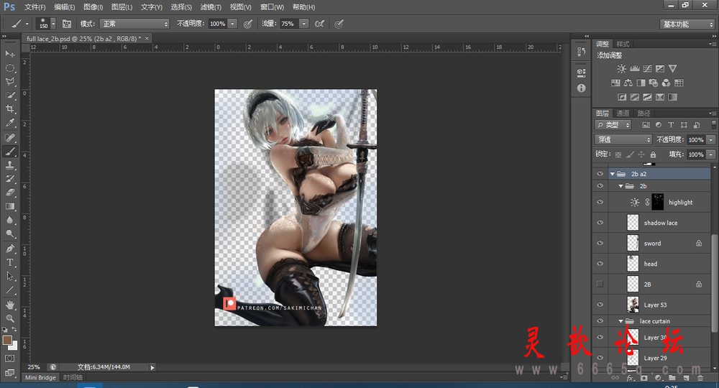Open the Filter menu
Viewport: 719px width, 388px height.
(x=211, y=7)
